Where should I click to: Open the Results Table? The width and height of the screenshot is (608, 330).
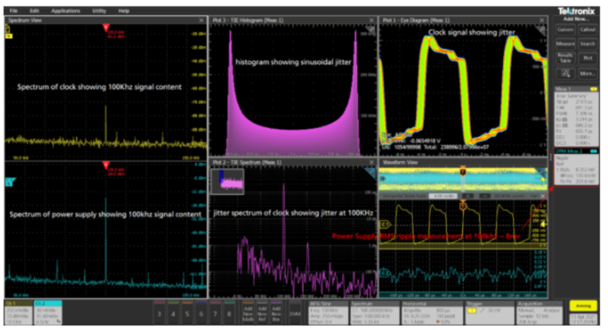[x=564, y=58]
